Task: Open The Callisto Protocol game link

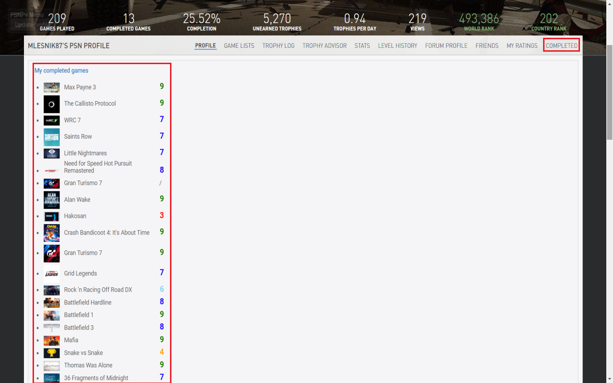Action: [90, 103]
